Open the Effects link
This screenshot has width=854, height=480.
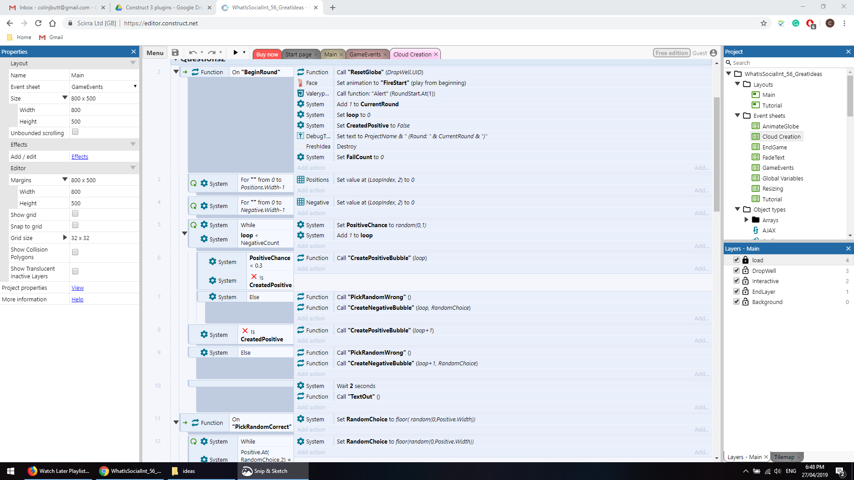click(80, 156)
